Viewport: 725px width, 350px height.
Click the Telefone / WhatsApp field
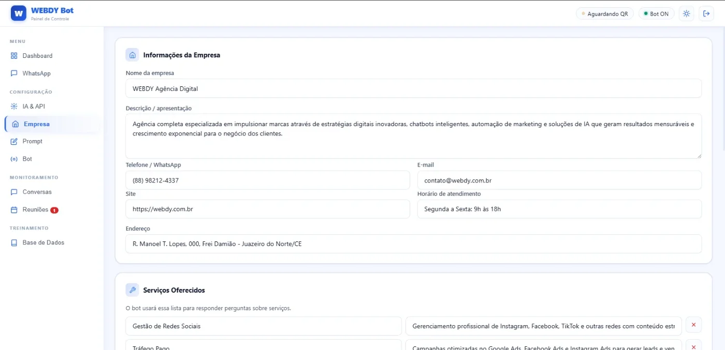coord(268,180)
